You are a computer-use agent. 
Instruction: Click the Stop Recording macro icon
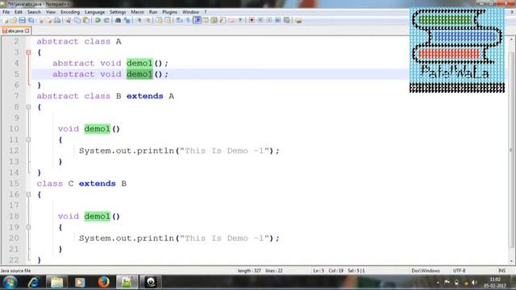260,20
